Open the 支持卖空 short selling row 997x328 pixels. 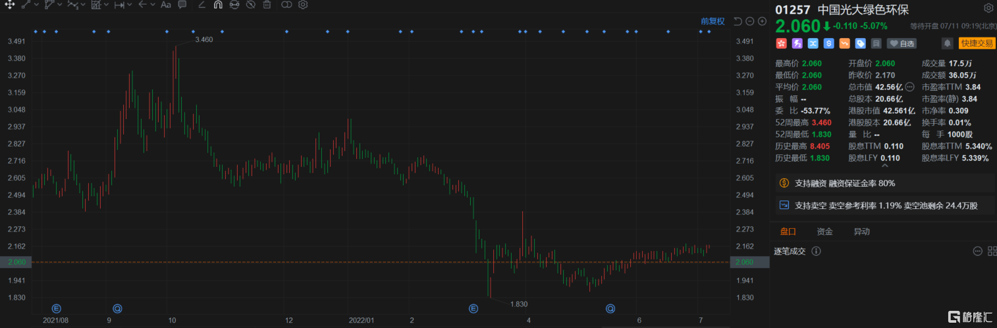[x=885, y=206]
